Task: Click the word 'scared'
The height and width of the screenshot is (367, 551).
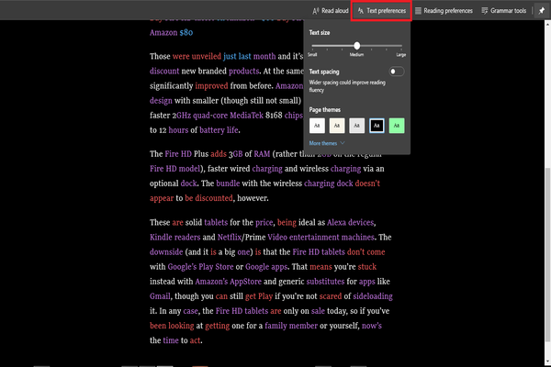Action: 331,296
